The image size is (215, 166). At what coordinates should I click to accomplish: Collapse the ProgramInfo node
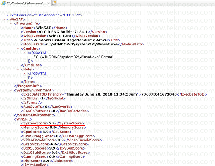tap(11, 23)
